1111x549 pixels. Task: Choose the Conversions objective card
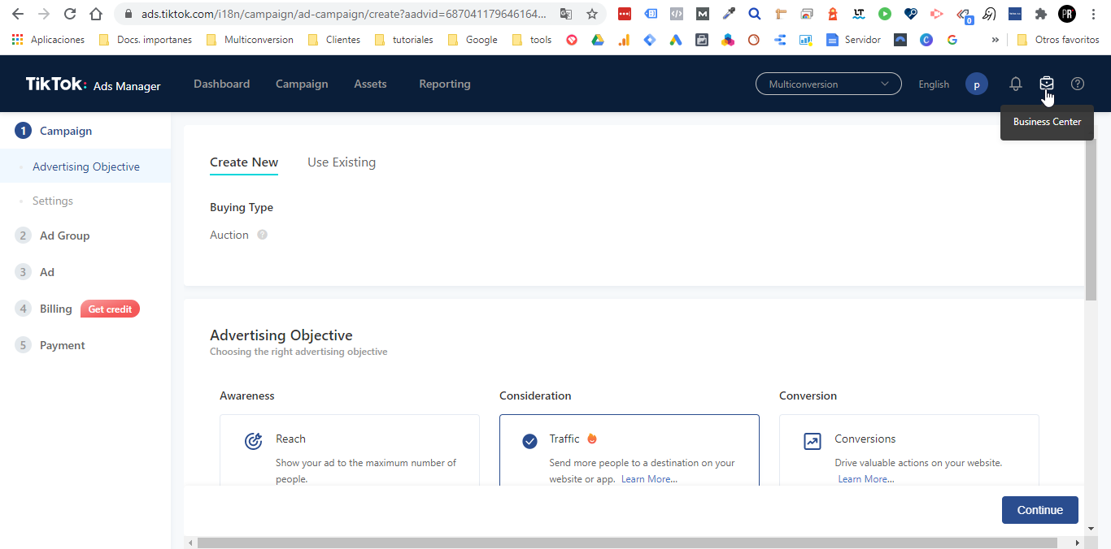click(x=908, y=451)
